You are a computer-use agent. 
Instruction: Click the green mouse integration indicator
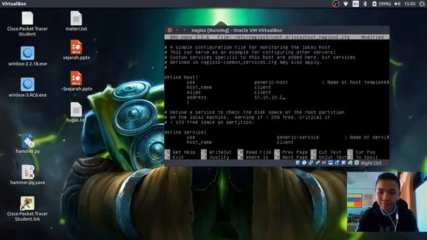pos(350,163)
